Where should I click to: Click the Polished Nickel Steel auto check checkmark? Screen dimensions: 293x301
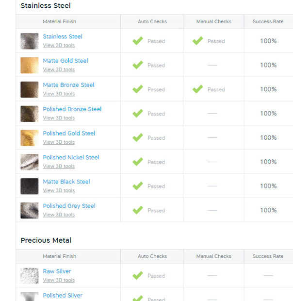[x=138, y=162]
